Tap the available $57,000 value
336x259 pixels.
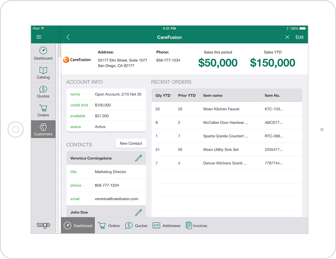tap(102, 116)
